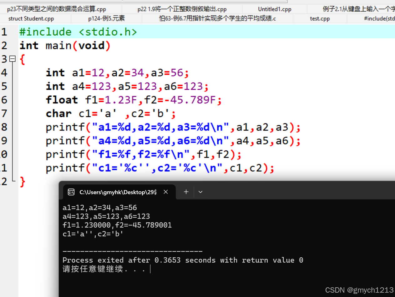395x297 pixels.
Task: Click the char c1='a' line
Action: coord(111,113)
